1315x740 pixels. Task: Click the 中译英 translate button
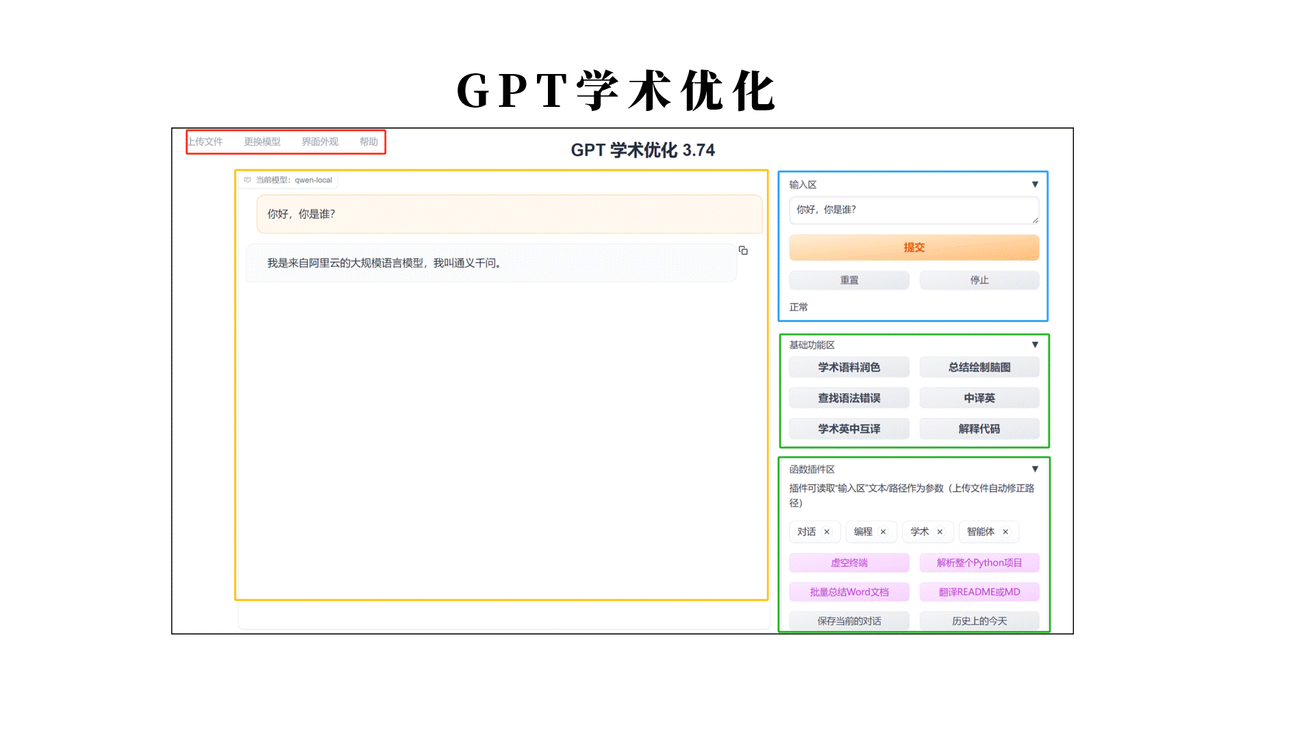(x=979, y=397)
